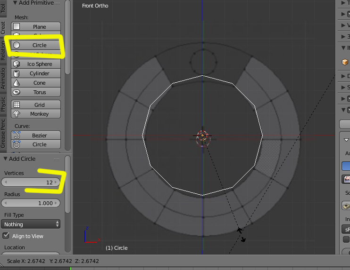
Task: Increase Vertices with right arrow
Action: click(x=56, y=183)
